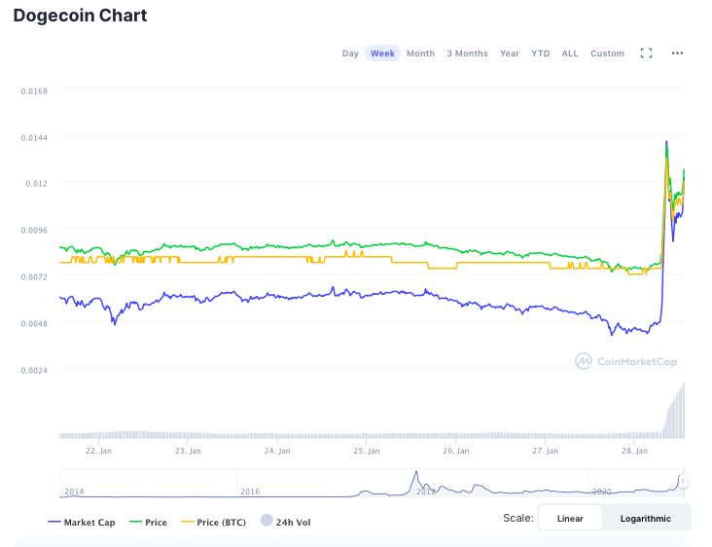The width and height of the screenshot is (712, 547).
Task: Click the 0.0144 axis value
Action: (x=34, y=137)
